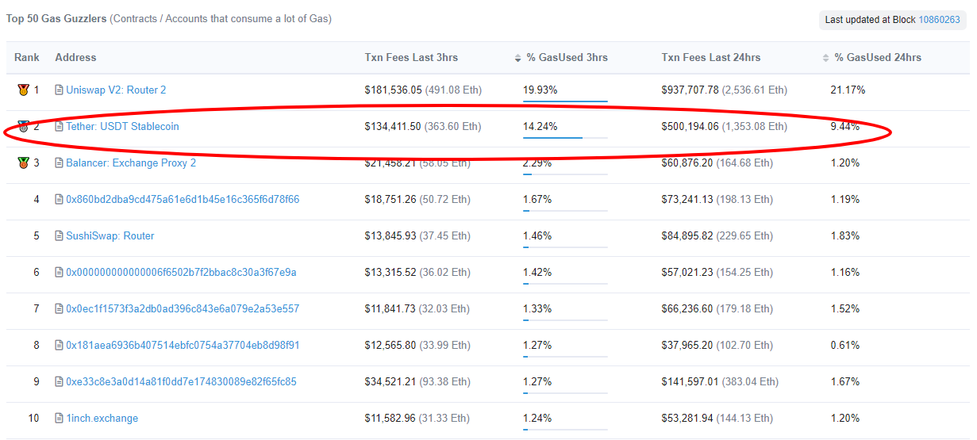
Task: Open the 1inch.exchange address
Action: (x=102, y=418)
